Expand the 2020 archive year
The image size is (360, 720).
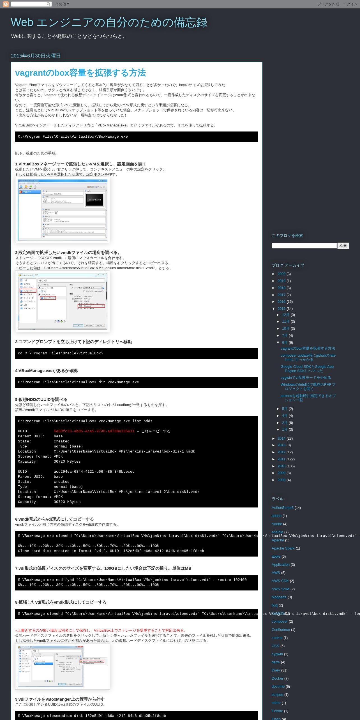[274, 274]
